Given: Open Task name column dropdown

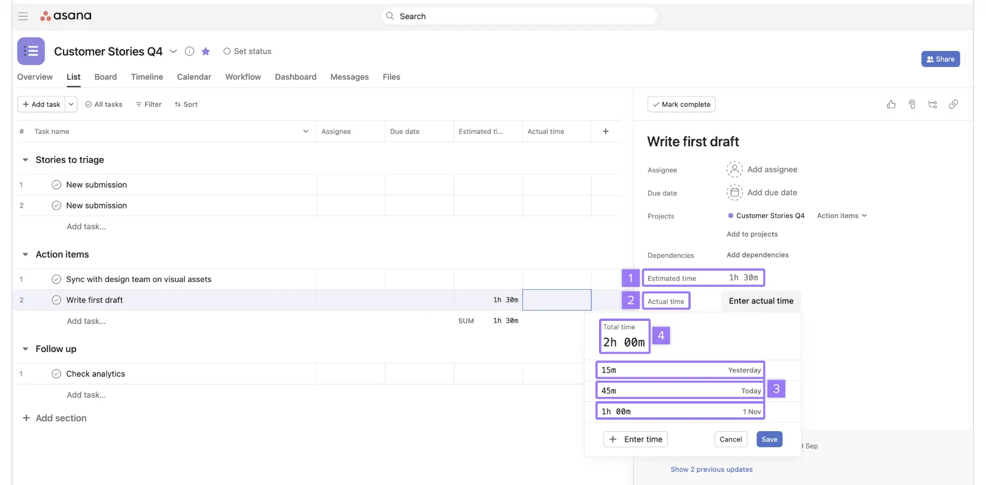Looking at the screenshot, I should tap(306, 131).
